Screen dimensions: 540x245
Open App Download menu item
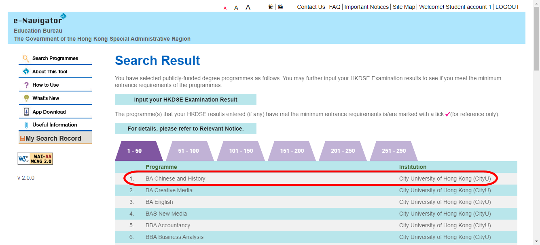coord(49,112)
